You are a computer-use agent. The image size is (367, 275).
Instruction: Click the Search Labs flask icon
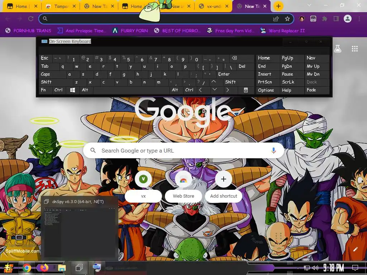point(338,49)
